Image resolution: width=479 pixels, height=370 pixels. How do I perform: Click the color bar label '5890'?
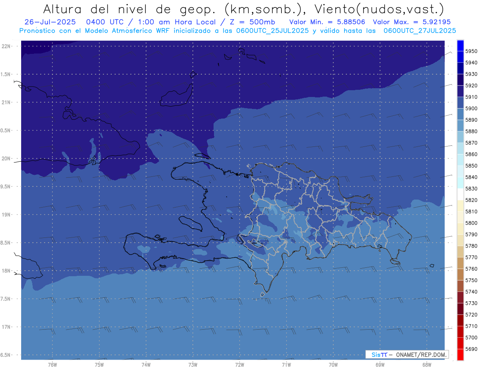click(x=471, y=120)
